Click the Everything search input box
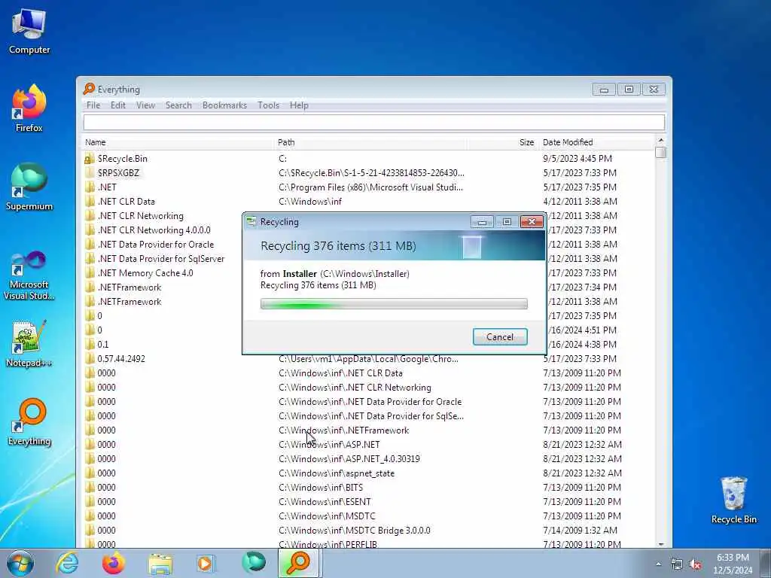771x578 pixels. 373,123
